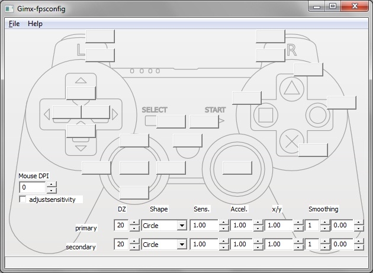Screen dimensions: 373x273
Task: Click the left stick down binding button
Action: click(x=134, y=193)
